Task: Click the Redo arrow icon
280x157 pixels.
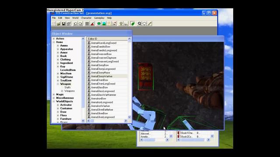Action: point(80,24)
